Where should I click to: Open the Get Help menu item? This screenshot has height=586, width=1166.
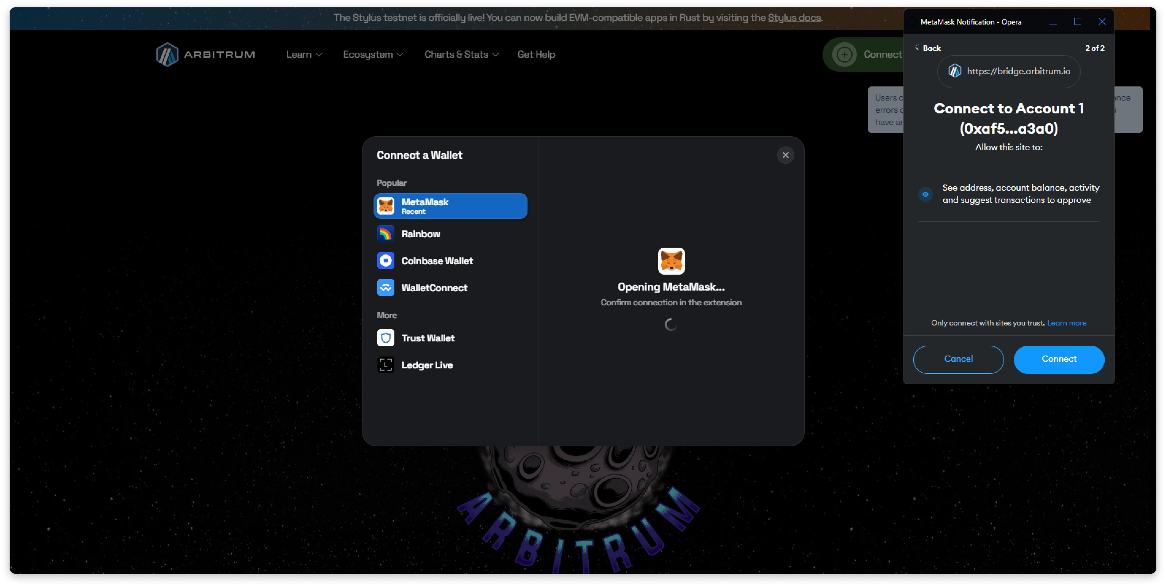(536, 55)
